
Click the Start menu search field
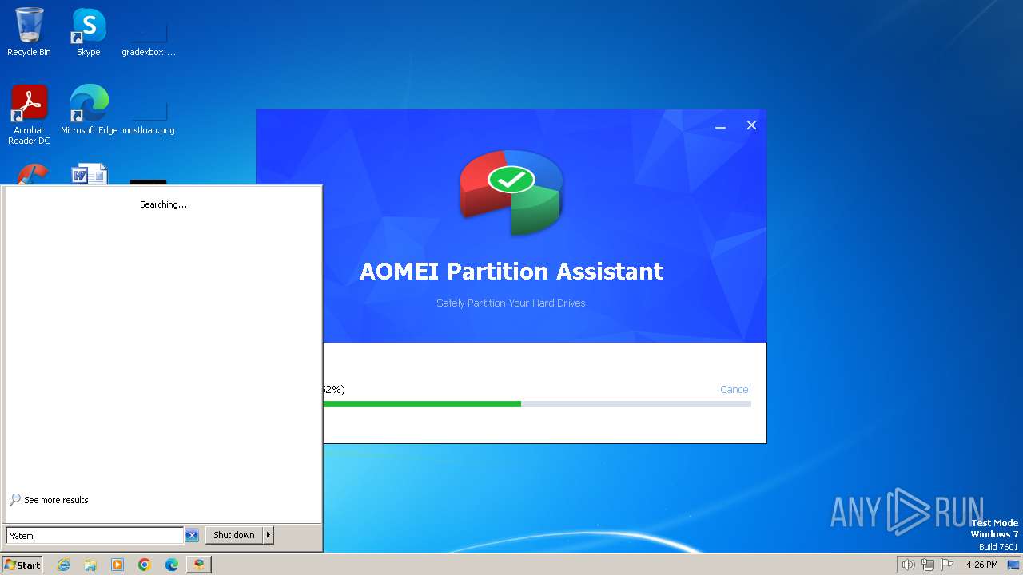(95, 536)
